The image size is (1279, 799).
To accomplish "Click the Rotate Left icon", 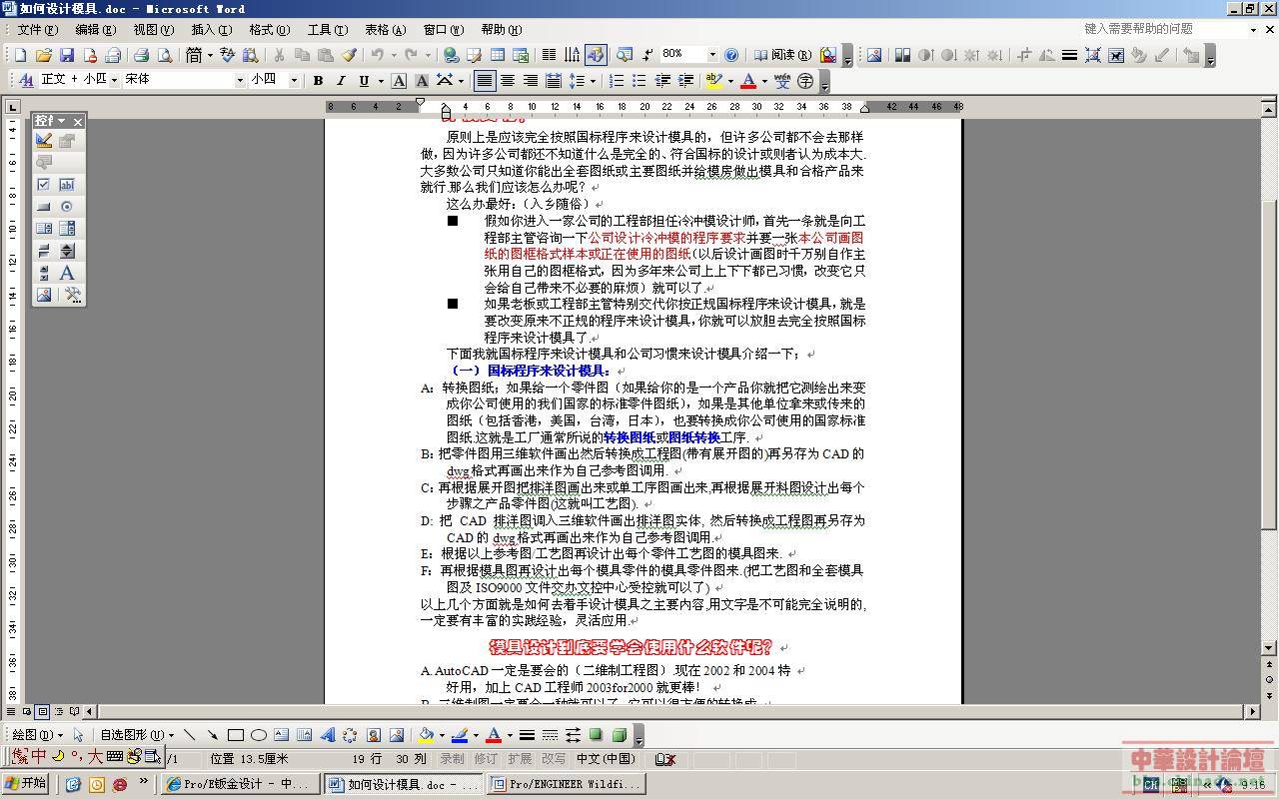I will (1046, 55).
